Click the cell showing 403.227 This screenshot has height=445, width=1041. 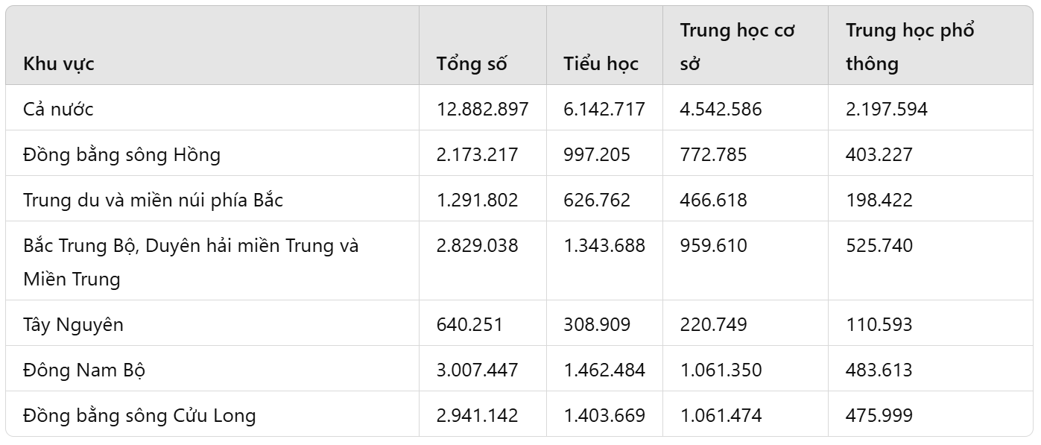[x=879, y=155]
